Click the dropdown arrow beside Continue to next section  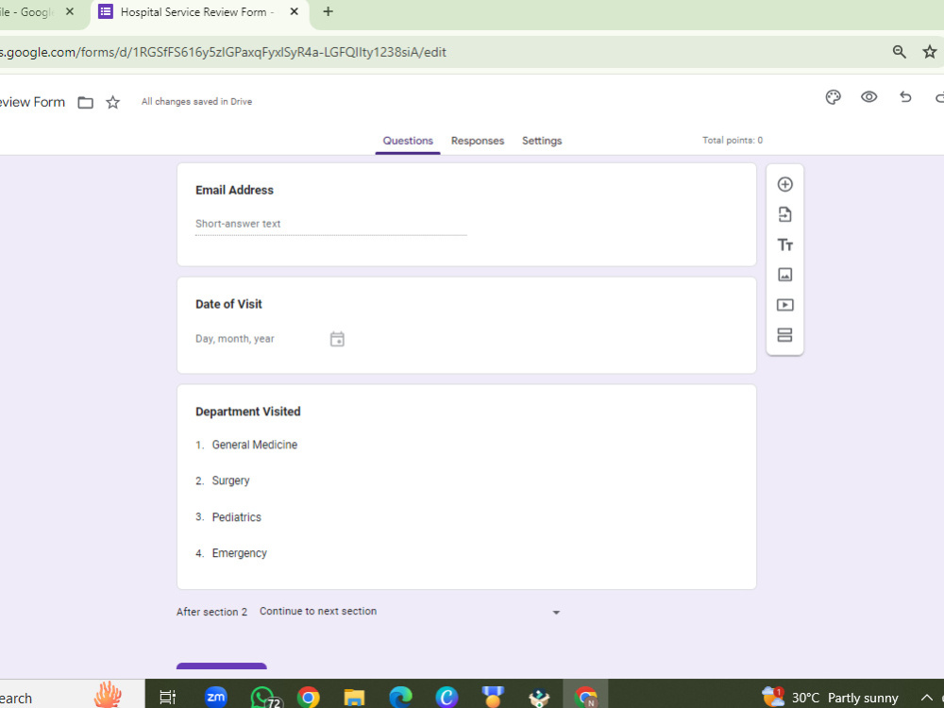coord(556,613)
